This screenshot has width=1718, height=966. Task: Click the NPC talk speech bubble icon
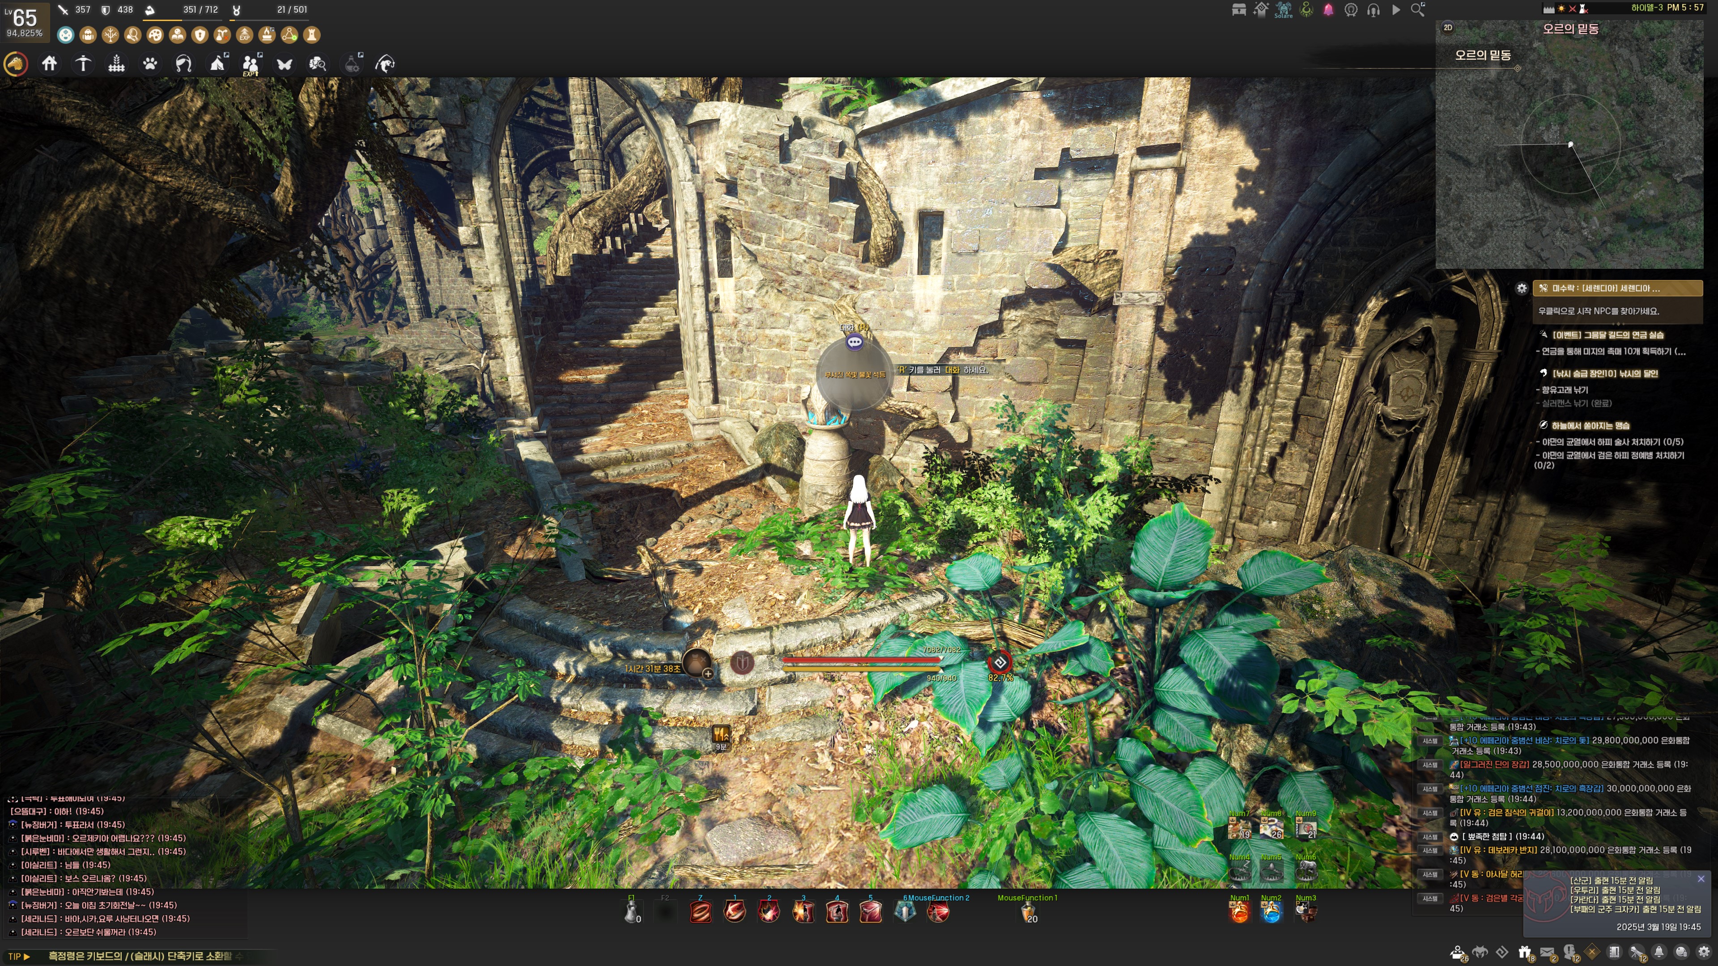click(x=855, y=343)
